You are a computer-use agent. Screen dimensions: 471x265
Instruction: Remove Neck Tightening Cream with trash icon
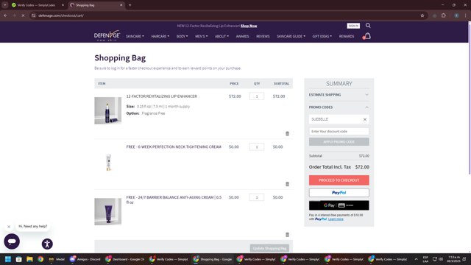(x=287, y=184)
